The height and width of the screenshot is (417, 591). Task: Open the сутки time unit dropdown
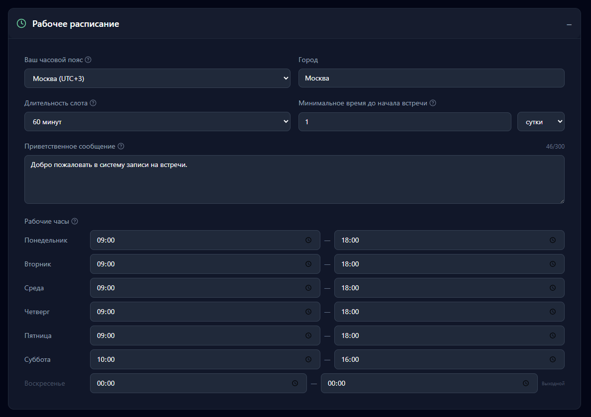click(541, 122)
